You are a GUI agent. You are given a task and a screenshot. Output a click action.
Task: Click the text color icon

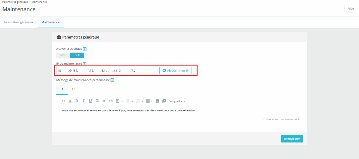70,101
